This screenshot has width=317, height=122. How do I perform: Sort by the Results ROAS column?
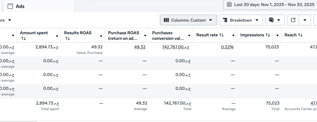[67, 39]
